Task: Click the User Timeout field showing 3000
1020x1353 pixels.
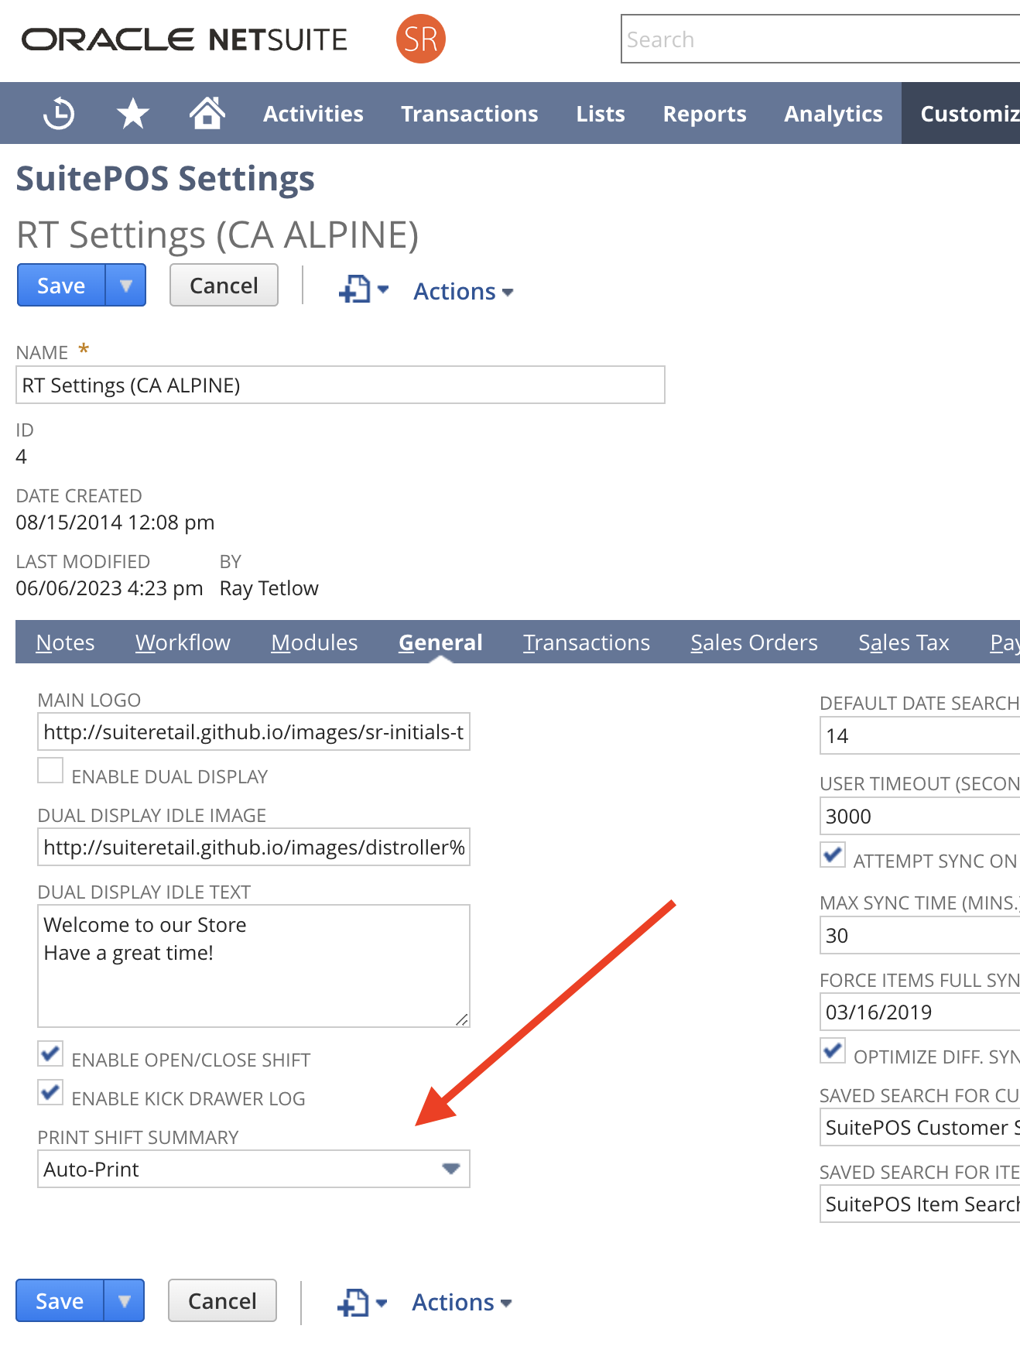Action: coord(920,816)
